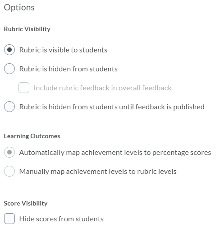Click the 'Rubric is hidden from students' label text
Viewport: 224px width, 229px height.
(69, 69)
